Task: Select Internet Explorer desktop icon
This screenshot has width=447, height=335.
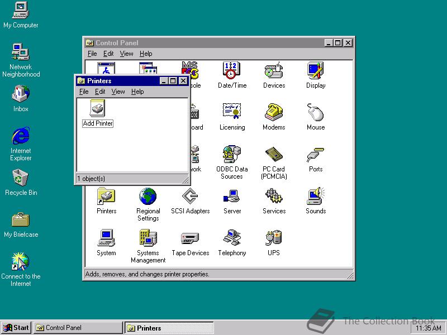Action: (21, 144)
